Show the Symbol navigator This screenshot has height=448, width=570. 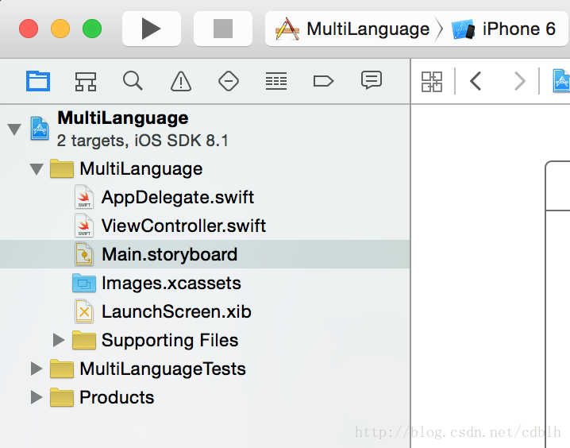pos(86,81)
